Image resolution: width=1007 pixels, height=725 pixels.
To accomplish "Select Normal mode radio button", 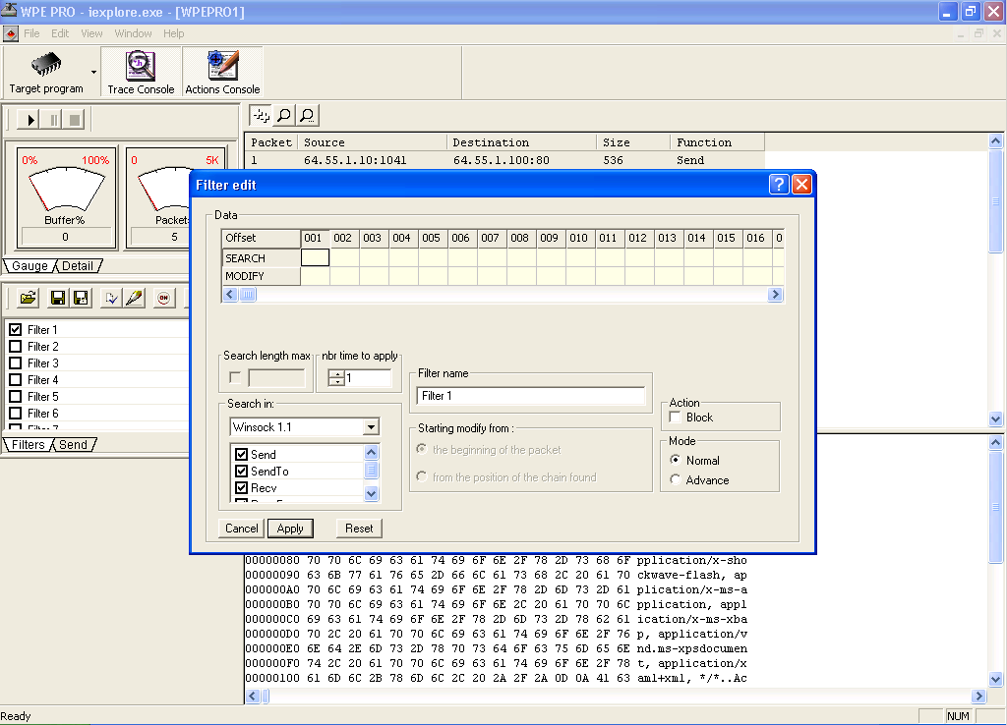I will (675, 460).
